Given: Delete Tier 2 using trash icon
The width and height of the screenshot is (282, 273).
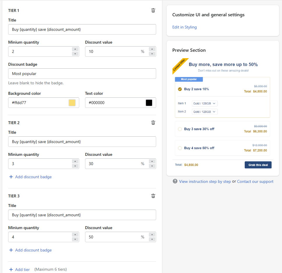Looking at the screenshot, I should [153, 123].
